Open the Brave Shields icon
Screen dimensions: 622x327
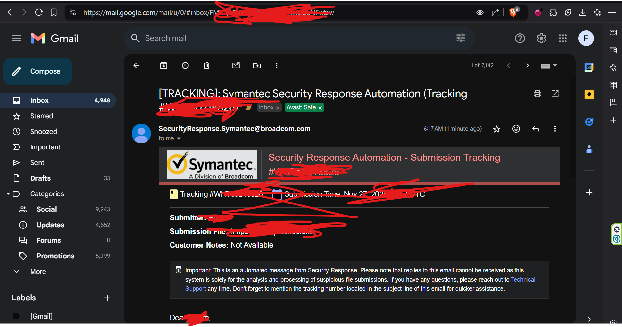[514, 12]
